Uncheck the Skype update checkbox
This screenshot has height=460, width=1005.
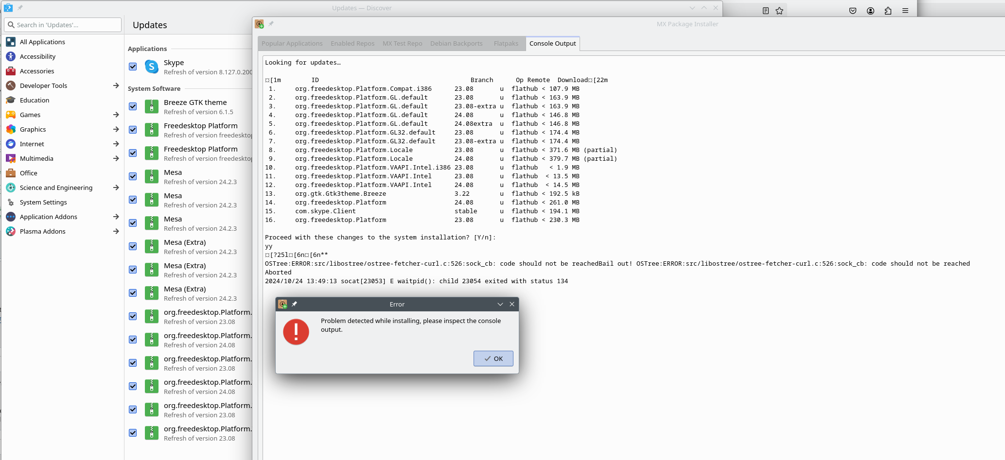click(133, 67)
